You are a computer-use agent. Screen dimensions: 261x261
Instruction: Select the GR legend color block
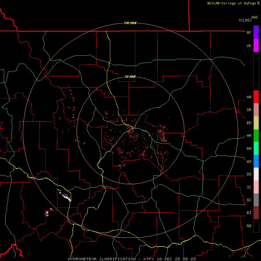[x=256, y=110]
